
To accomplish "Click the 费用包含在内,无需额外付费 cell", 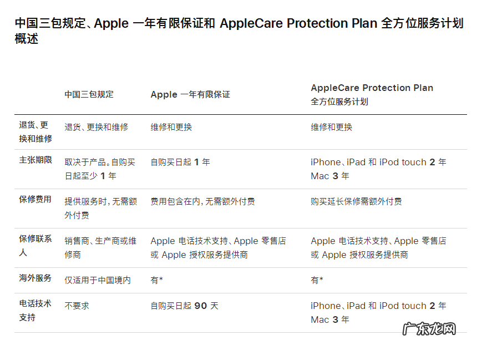I will [x=202, y=201].
